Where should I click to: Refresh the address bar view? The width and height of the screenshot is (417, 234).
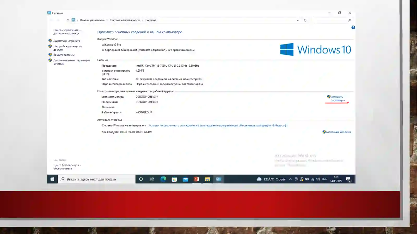click(x=305, y=20)
